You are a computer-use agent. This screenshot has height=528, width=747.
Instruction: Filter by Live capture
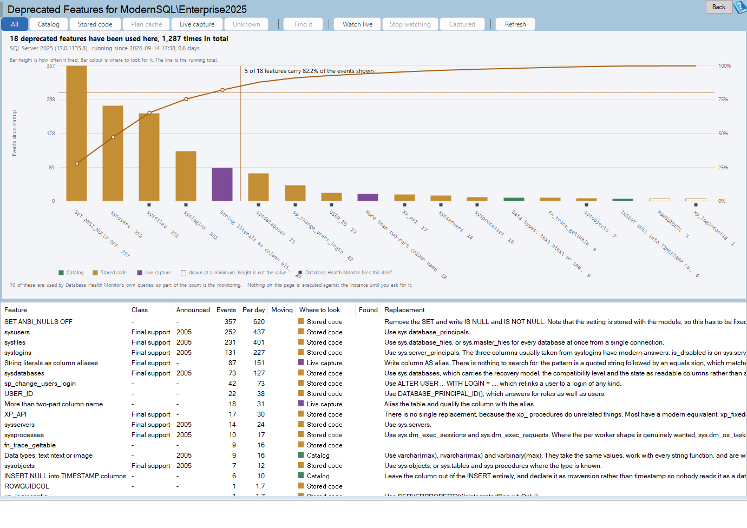197,24
